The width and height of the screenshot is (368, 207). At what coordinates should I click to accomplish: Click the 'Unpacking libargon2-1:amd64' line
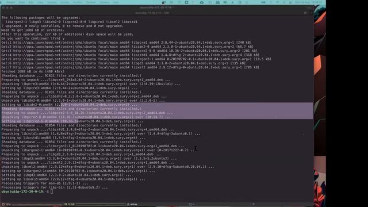pyautogui.click(x=99, y=150)
